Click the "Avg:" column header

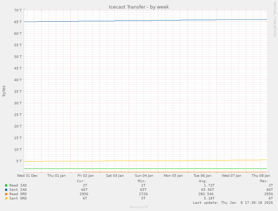(x=203, y=181)
